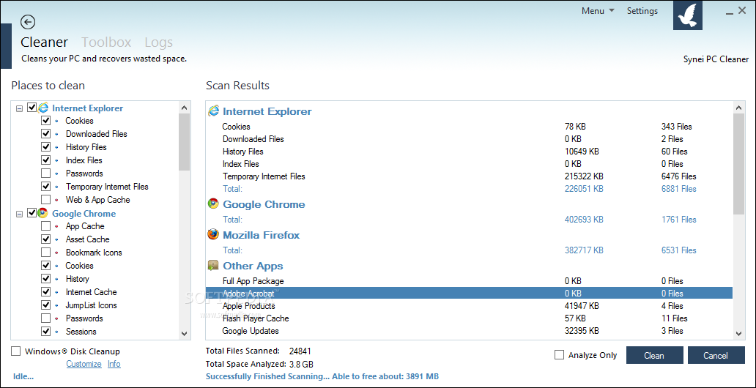Enable Internet Explorer Passwords checkbox

[46, 173]
